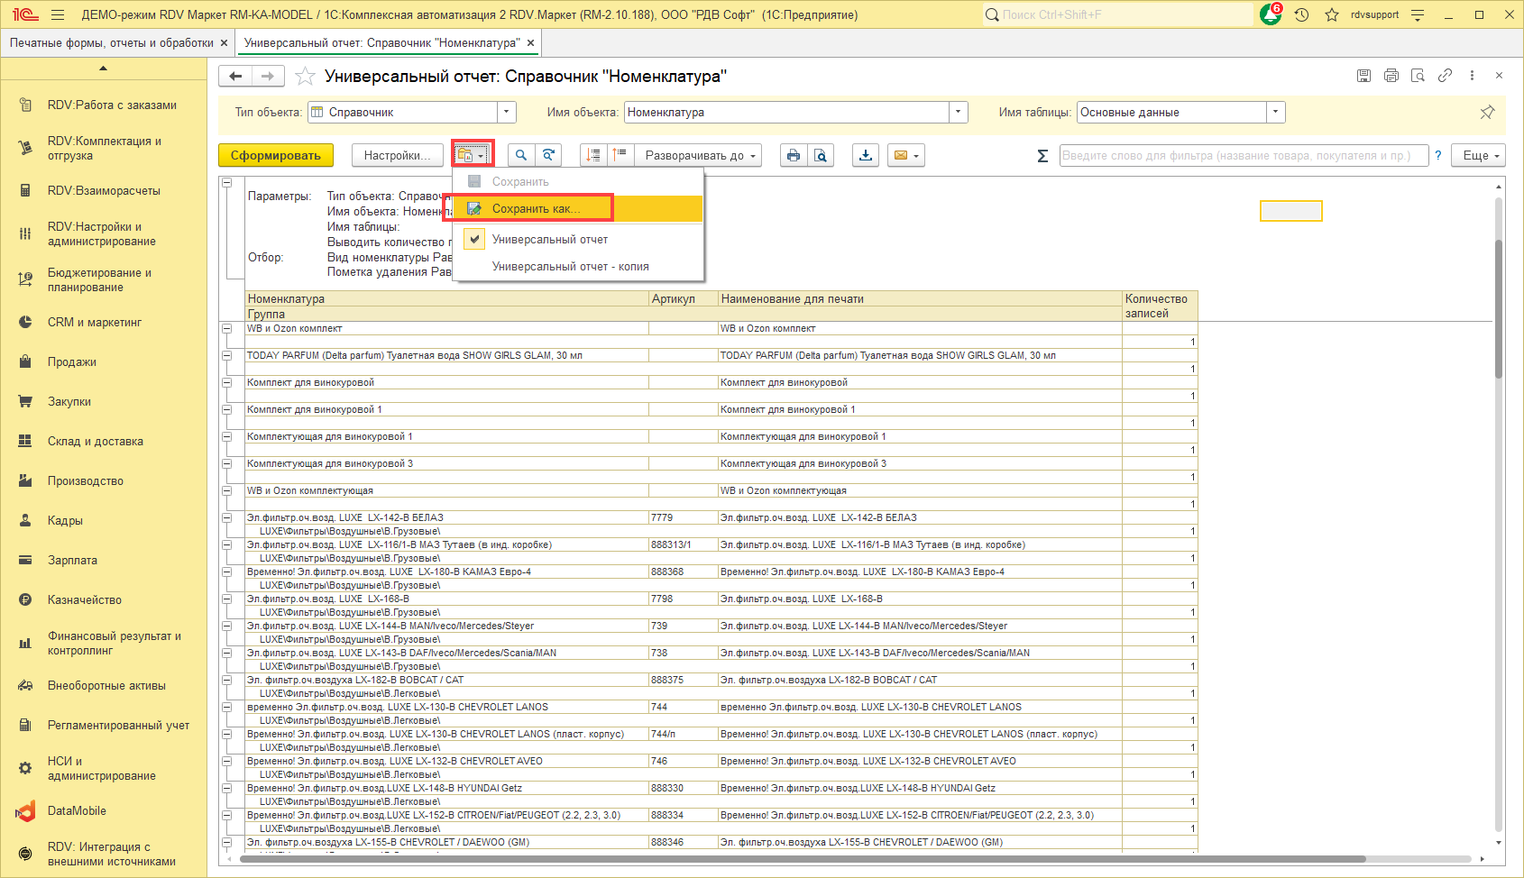Collapse the report parameters section toggle

click(x=227, y=183)
